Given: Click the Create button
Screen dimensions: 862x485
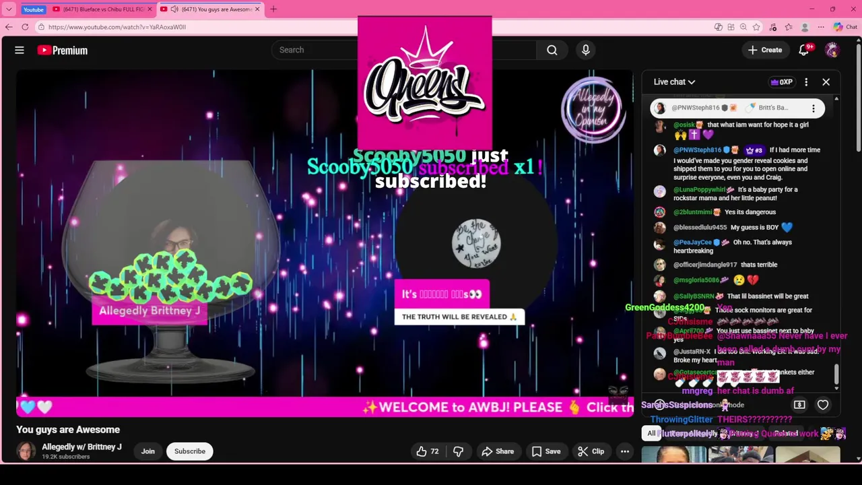Looking at the screenshot, I should pyautogui.click(x=765, y=50).
